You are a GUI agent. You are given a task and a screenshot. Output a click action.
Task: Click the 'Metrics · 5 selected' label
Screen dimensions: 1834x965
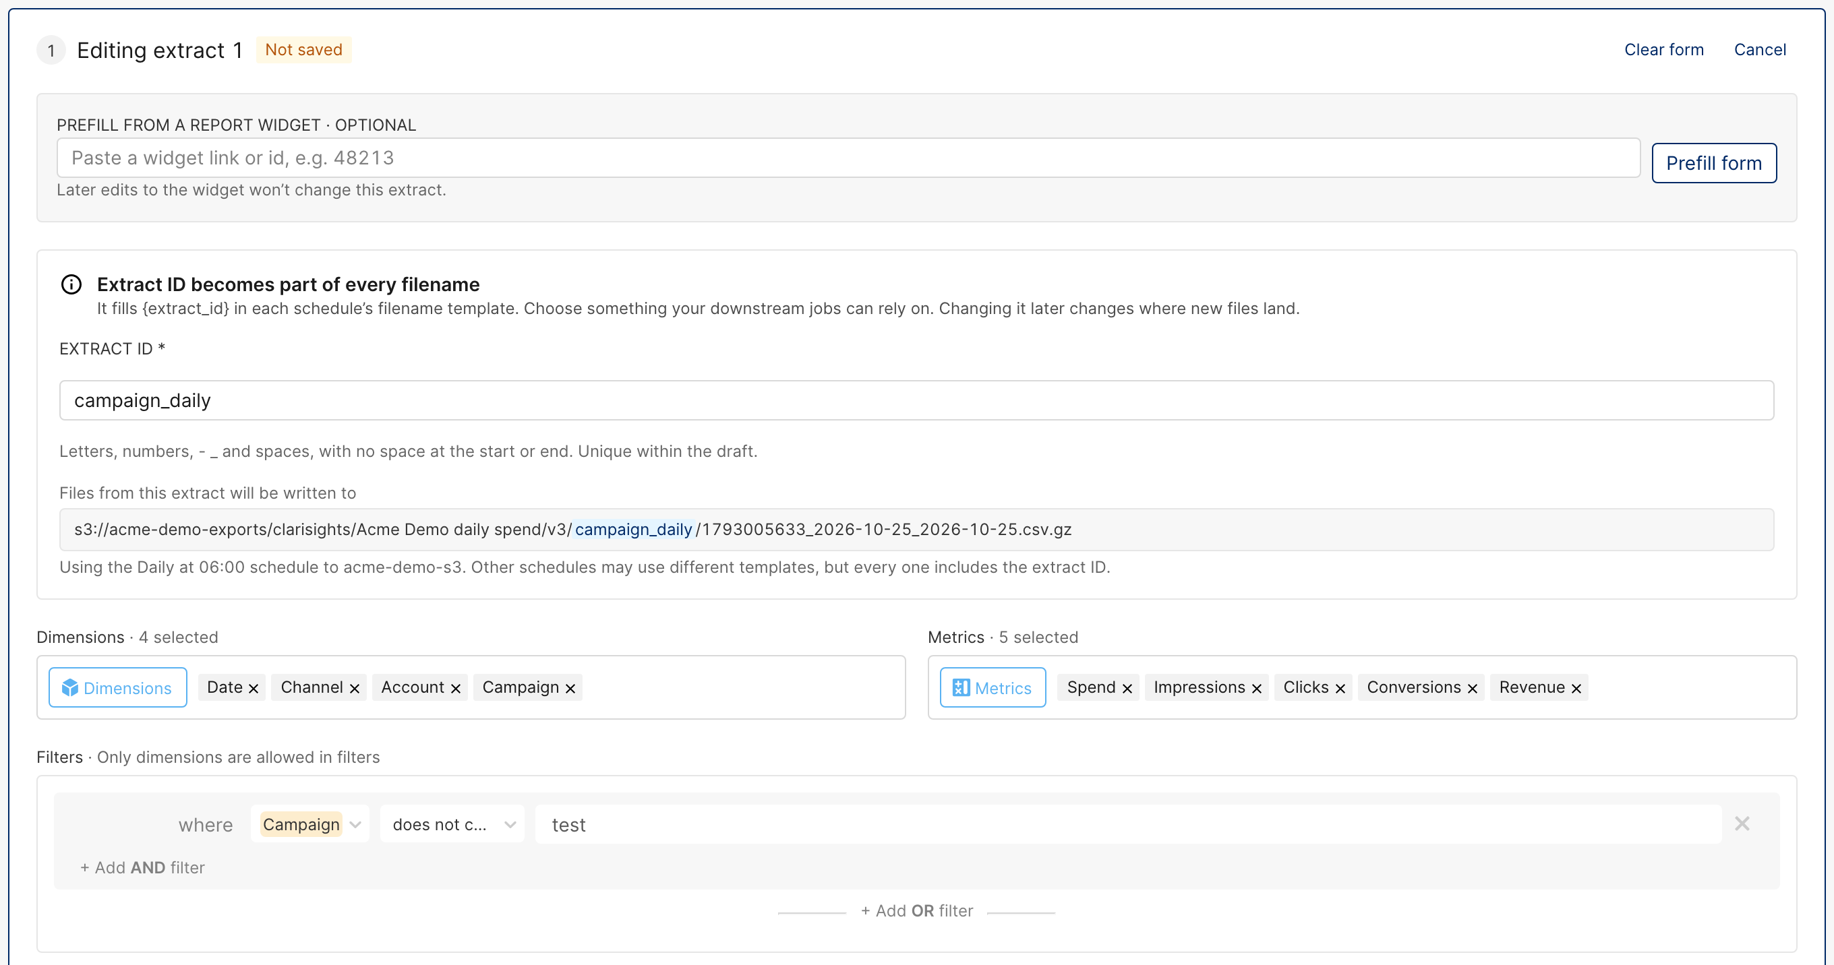coord(1003,637)
